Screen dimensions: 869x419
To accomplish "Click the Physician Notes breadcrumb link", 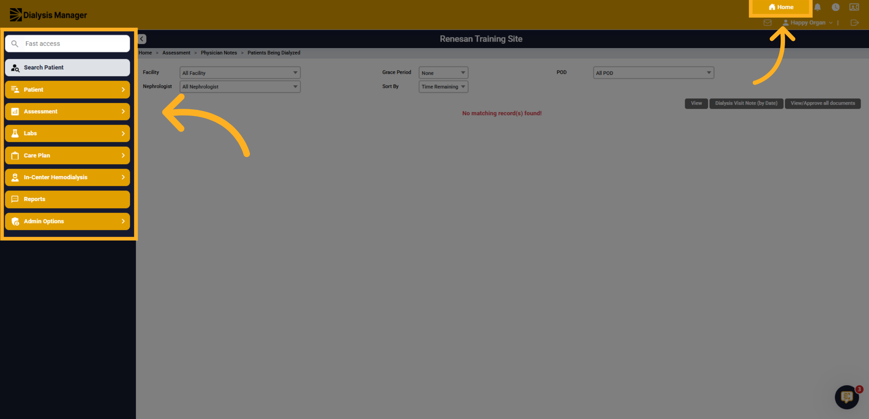I will (219, 53).
